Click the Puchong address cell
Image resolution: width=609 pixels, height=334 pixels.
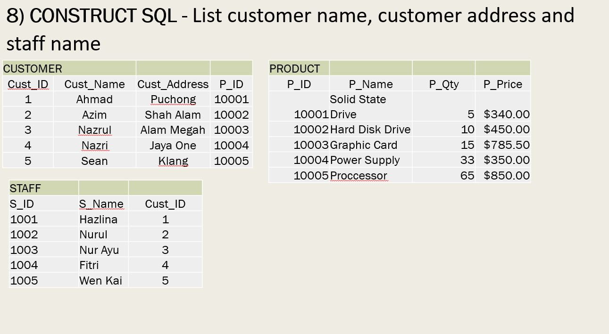pos(173,99)
